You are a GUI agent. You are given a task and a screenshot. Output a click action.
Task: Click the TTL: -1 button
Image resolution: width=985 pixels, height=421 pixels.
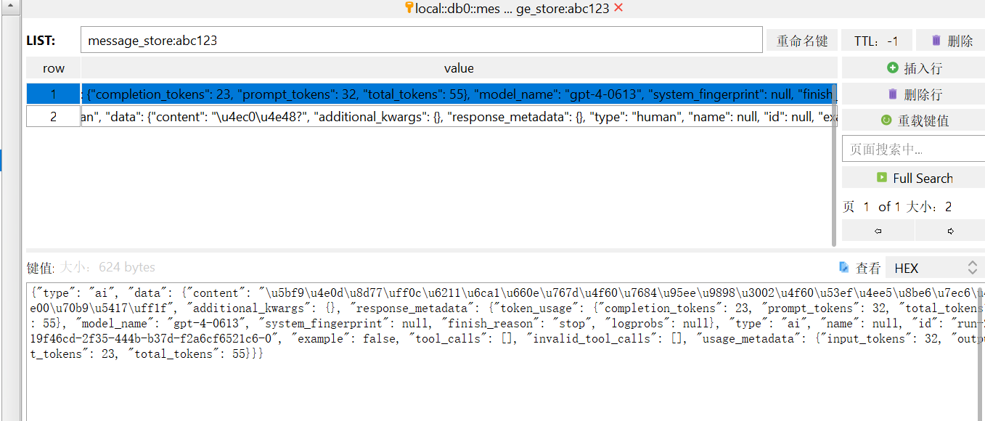point(876,41)
